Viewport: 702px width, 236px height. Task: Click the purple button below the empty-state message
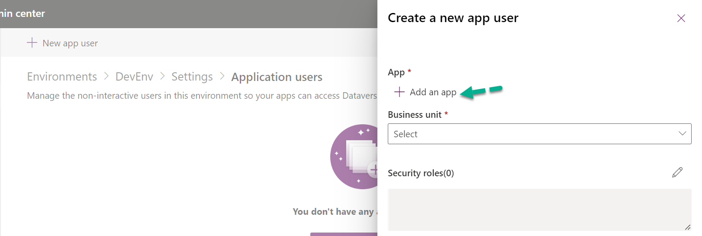(x=344, y=234)
